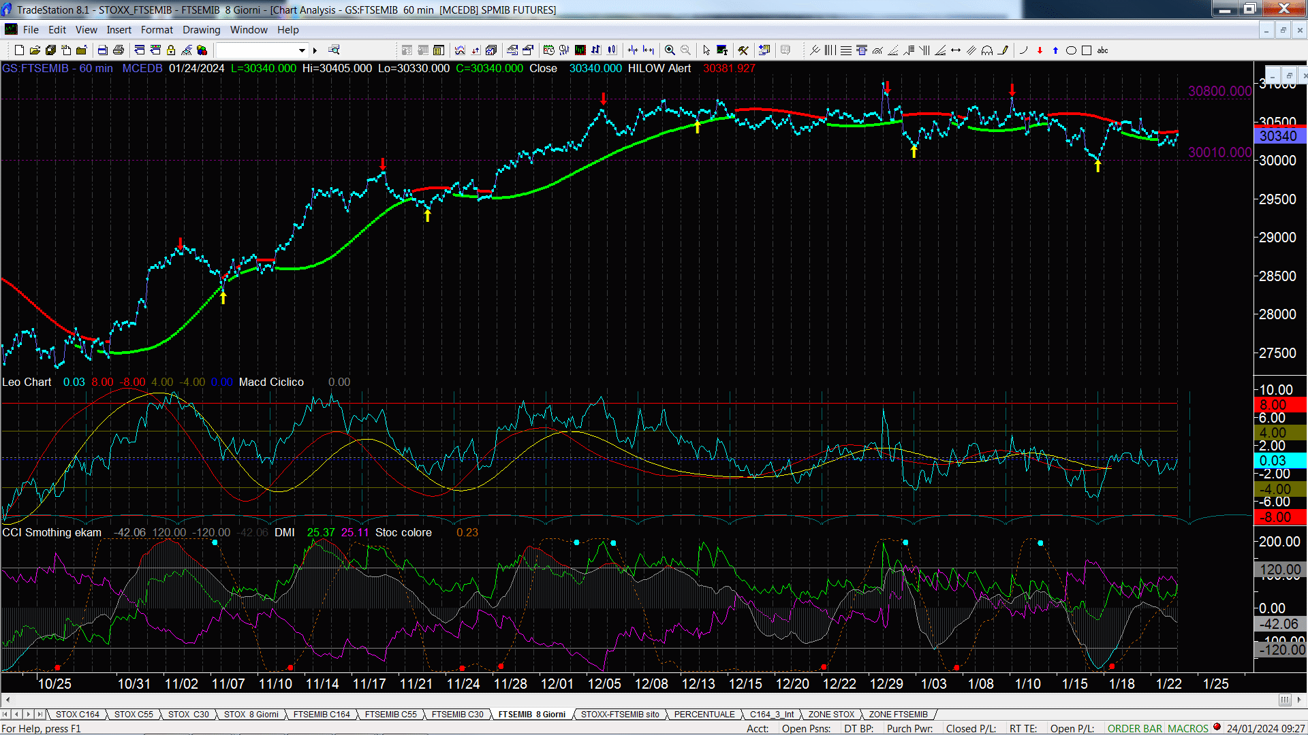Switch to the STOX C30 workspace tab

188,715
